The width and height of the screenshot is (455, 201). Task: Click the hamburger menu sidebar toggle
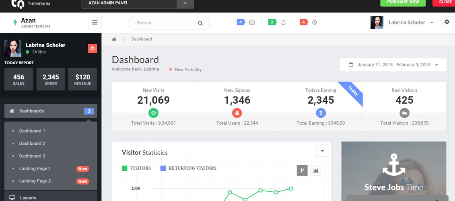95,23
